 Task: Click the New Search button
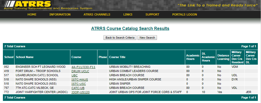tap(147, 38)
